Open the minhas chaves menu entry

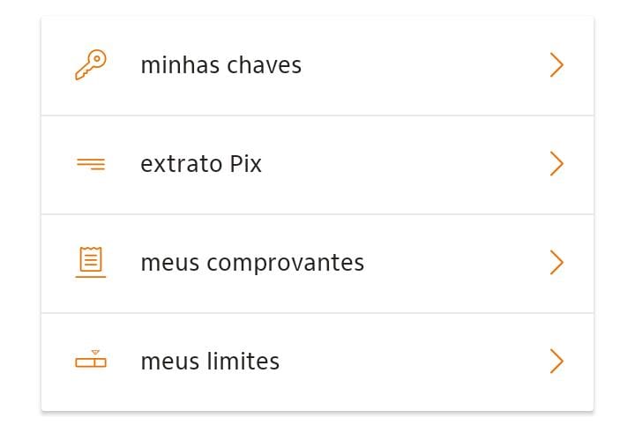317,66
